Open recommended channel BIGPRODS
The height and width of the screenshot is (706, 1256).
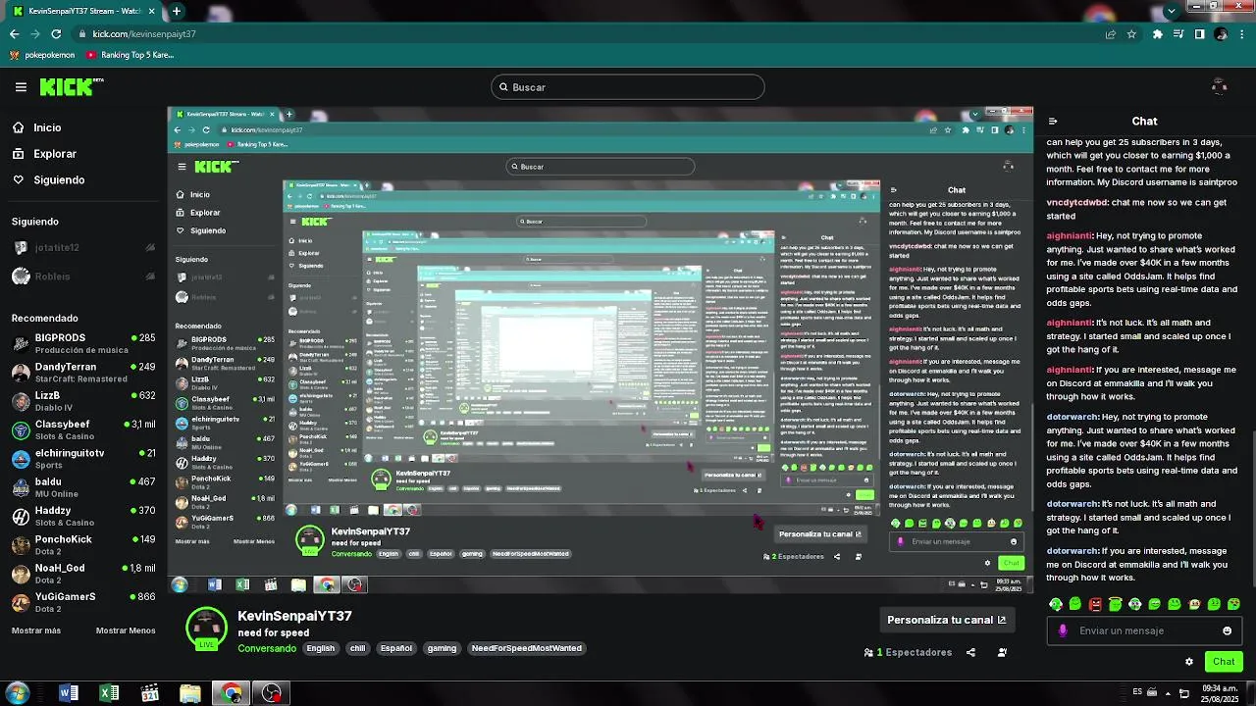click(x=83, y=343)
